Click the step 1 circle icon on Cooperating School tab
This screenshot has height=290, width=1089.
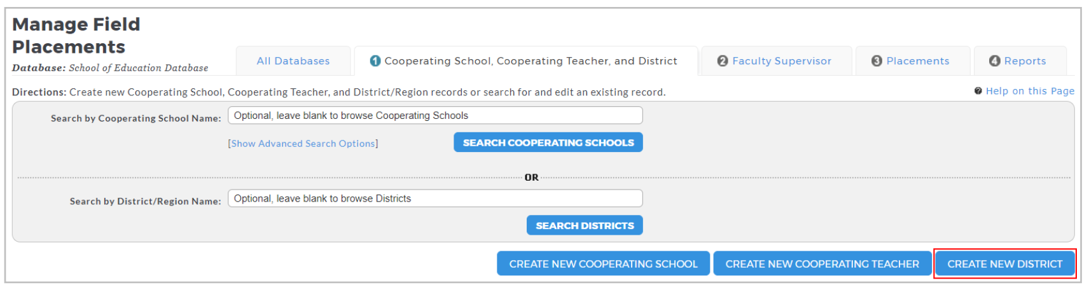pyautogui.click(x=375, y=61)
